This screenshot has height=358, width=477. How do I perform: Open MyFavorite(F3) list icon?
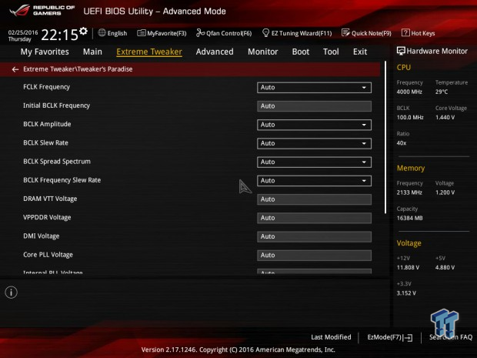point(141,33)
